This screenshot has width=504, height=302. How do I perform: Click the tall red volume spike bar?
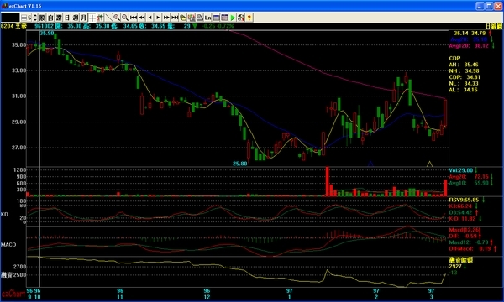point(328,181)
